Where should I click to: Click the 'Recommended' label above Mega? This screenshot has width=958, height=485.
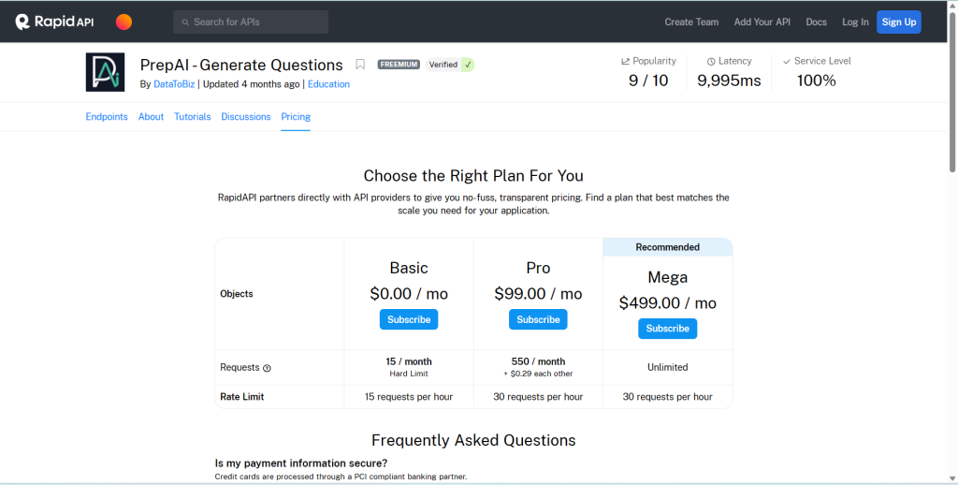coord(668,247)
